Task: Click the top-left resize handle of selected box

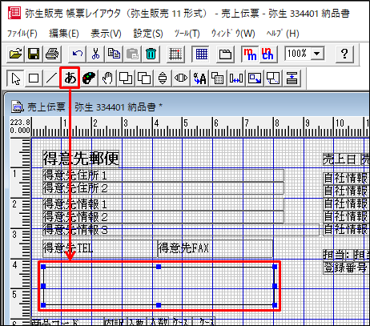Action: pos(43,267)
